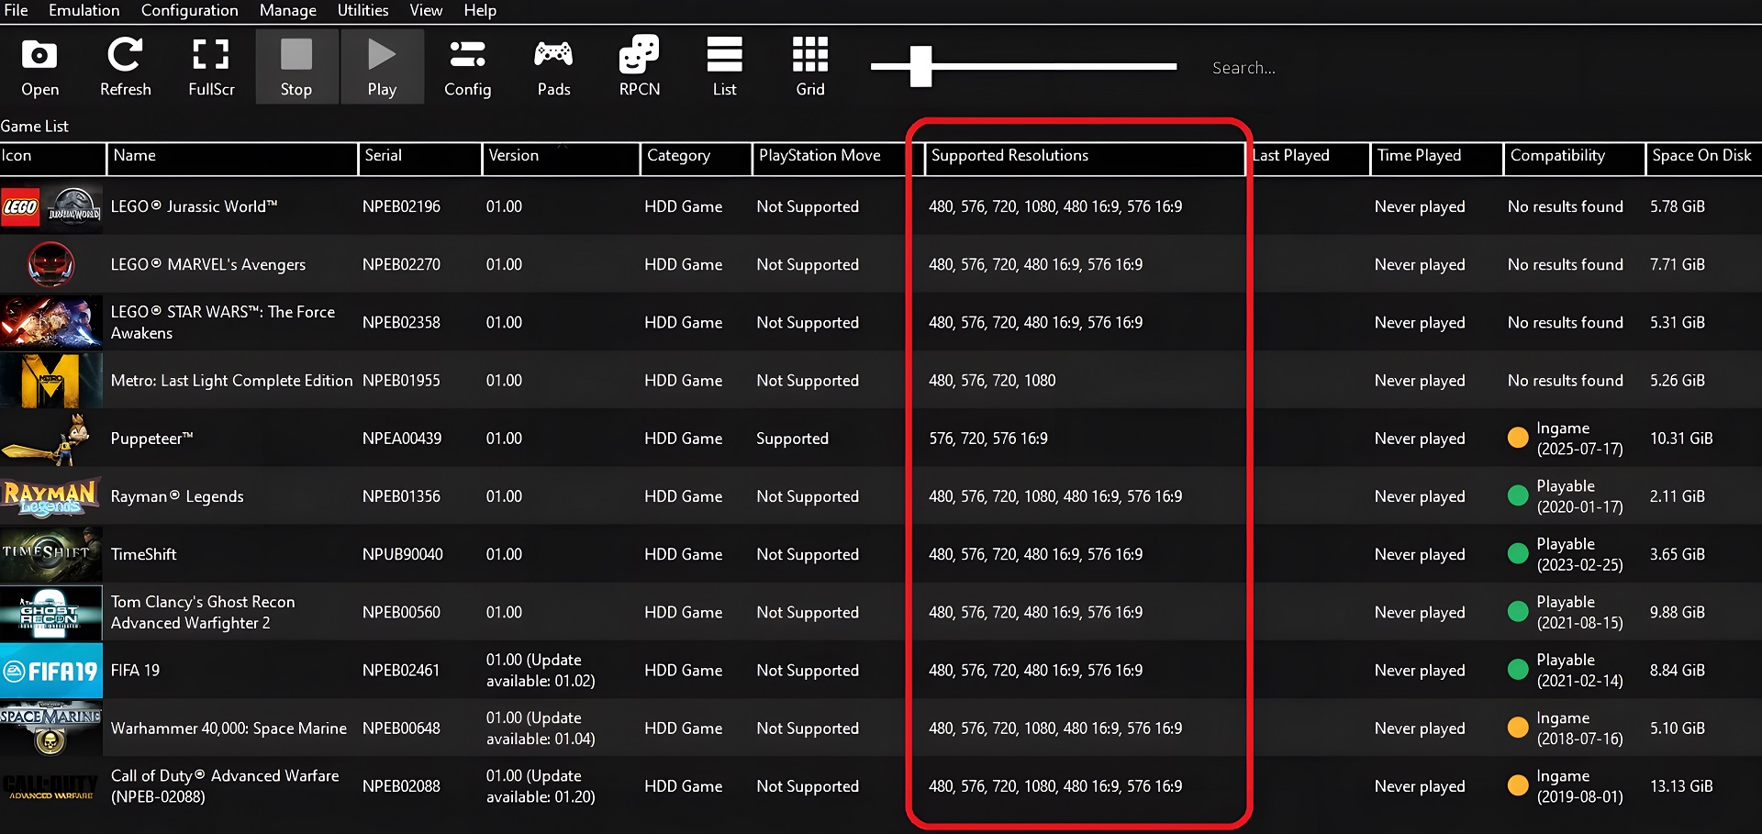Click the Puppeteer Ingame status dot
The image size is (1762, 834).
1518,438
